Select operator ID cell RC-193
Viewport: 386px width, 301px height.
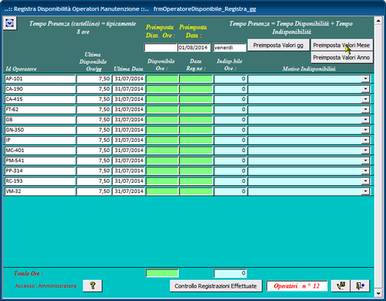40,181
